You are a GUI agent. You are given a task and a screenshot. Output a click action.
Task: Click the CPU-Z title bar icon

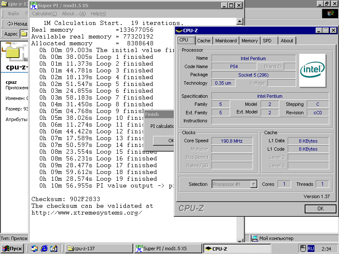(x=179, y=30)
